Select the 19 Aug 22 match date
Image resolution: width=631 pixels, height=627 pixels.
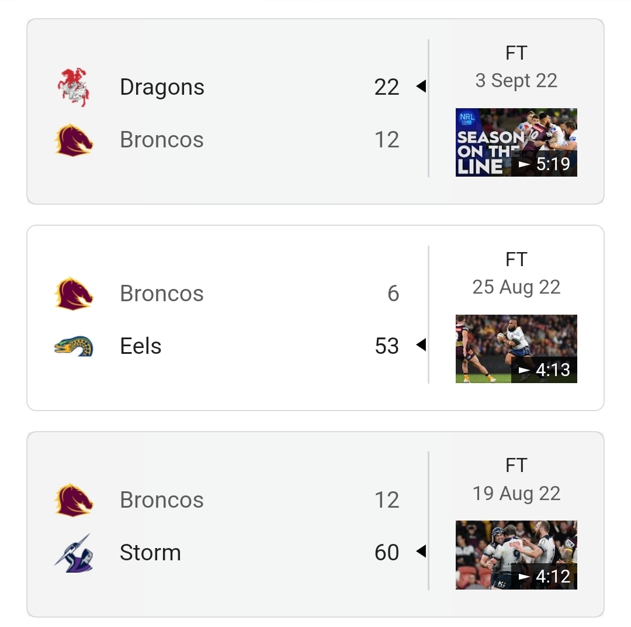516,494
